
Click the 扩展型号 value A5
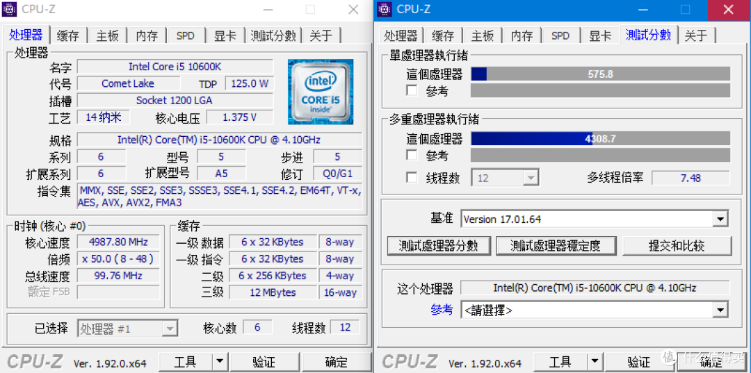coord(221,173)
